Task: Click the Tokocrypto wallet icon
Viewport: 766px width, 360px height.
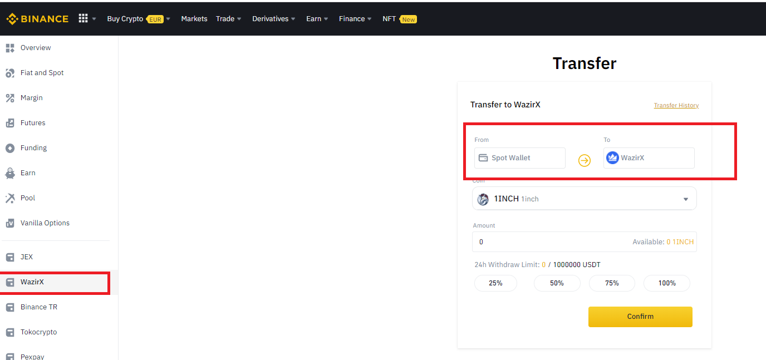Action: tap(10, 332)
